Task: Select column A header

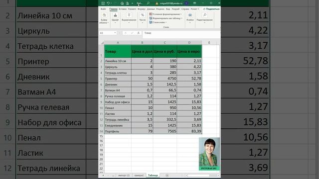Action: [x=118, y=43]
